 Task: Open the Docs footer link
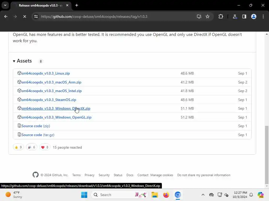pos(130,175)
